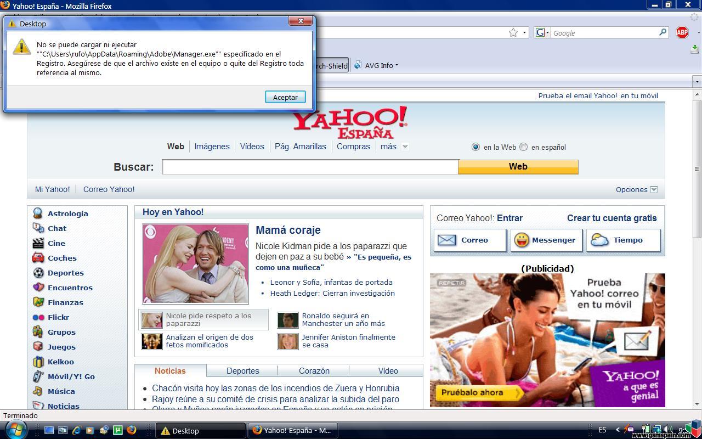
Task: Select the 'en español' radio button
Action: pos(524,147)
